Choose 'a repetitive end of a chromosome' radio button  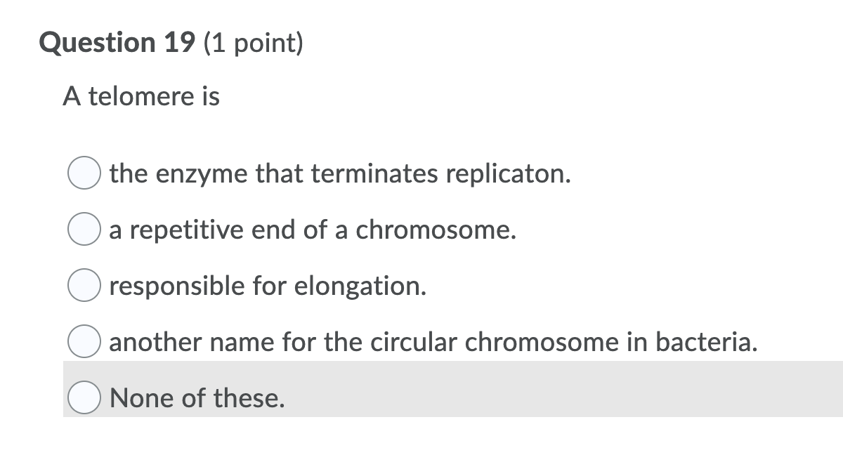(84, 230)
